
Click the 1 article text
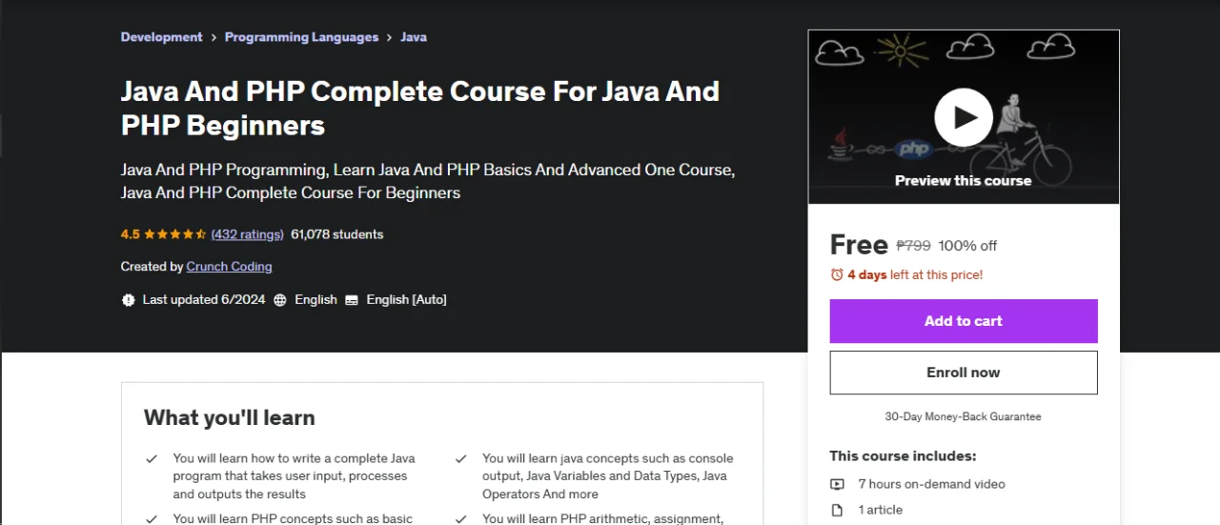[x=880, y=510]
